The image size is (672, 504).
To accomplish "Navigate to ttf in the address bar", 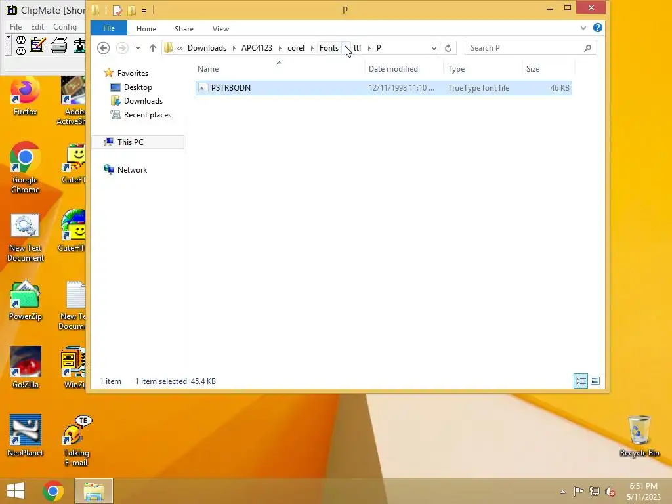I will (358, 48).
